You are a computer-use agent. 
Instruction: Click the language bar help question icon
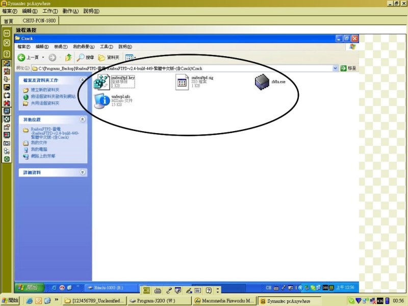click(x=209, y=290)
